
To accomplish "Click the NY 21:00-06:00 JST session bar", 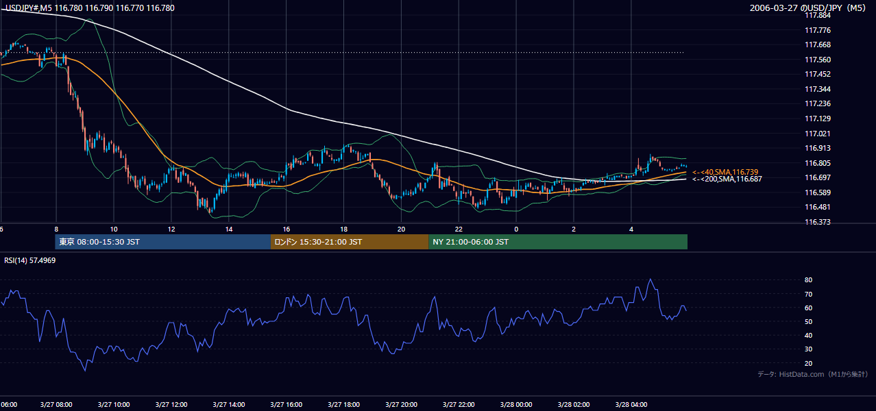I will click(558, 242).
